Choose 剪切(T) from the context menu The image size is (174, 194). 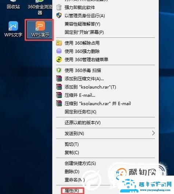pyautogui.click(x=72, y=144)
